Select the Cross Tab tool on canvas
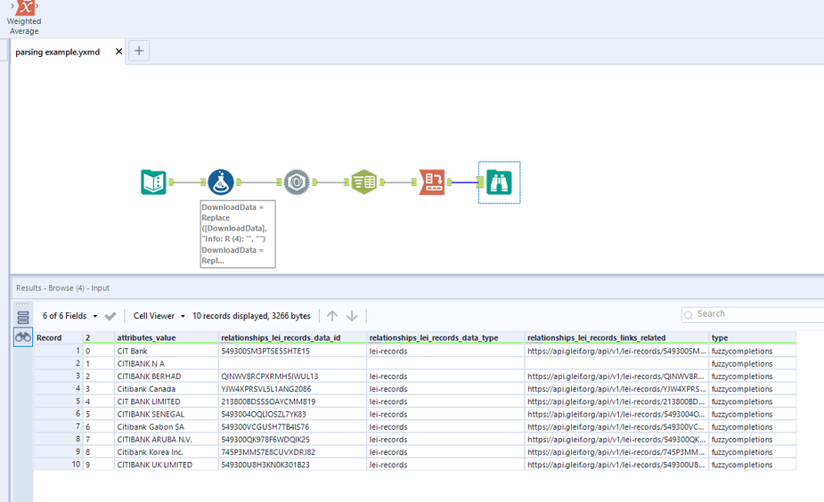 click(432, 182)
